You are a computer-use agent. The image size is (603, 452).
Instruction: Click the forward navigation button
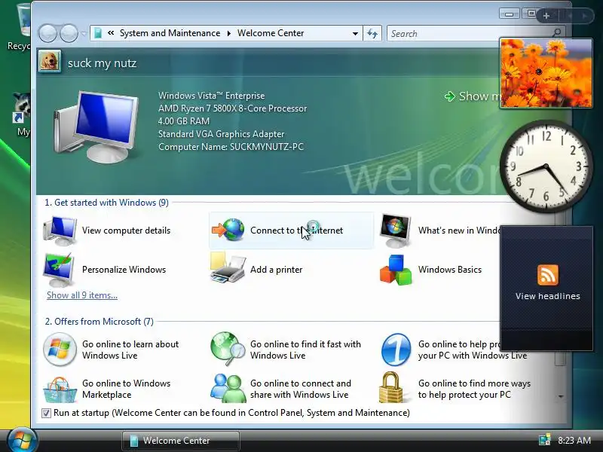69,33
